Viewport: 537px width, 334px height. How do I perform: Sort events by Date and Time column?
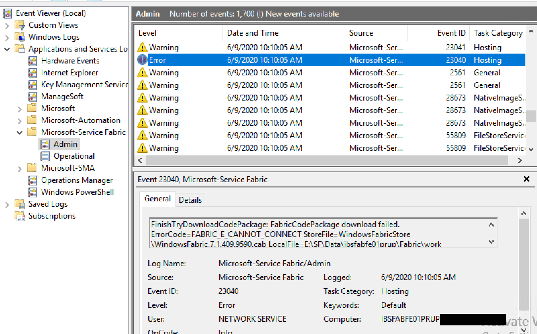click(x=284, y=33)
